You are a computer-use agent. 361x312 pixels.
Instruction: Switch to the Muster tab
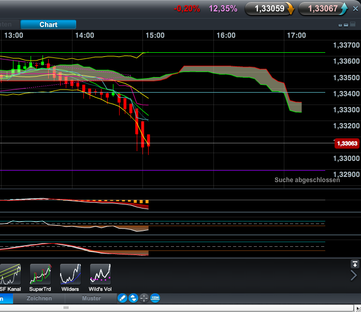point(91,298)
